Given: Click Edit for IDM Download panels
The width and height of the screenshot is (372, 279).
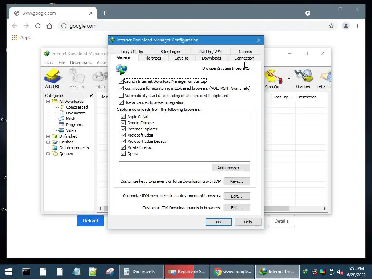Looking at the screenshot, I should tap(236, 207).
